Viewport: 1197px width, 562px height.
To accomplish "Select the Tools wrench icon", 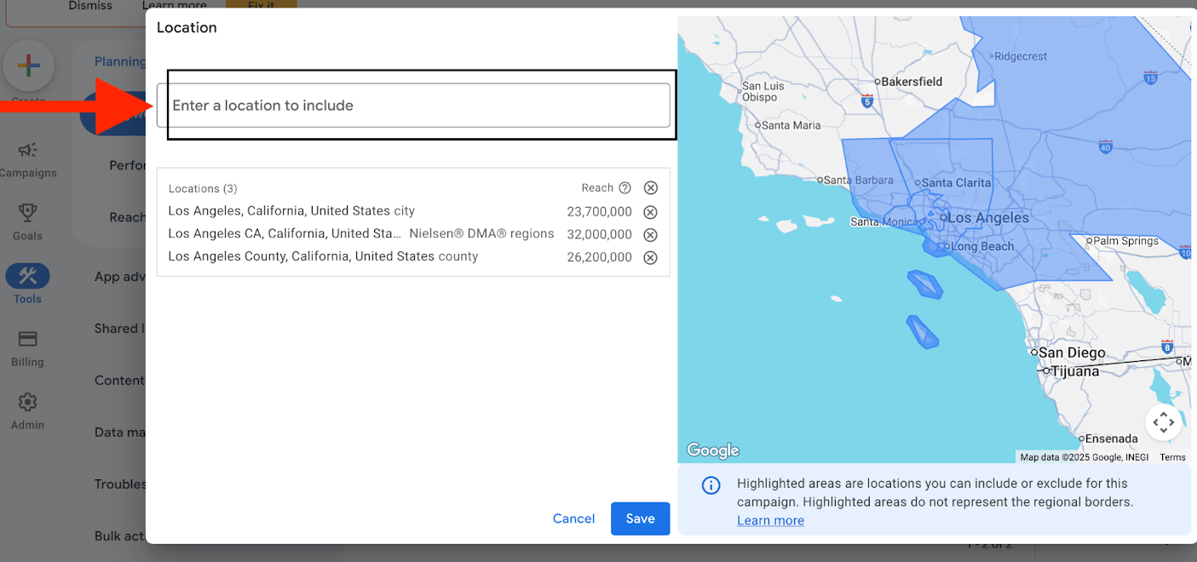I will 27,276.
